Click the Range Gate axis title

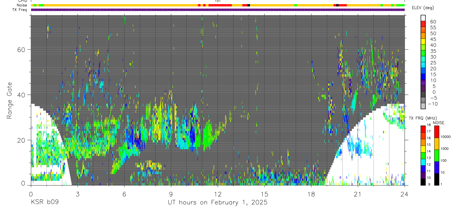(x=9, y=101)
